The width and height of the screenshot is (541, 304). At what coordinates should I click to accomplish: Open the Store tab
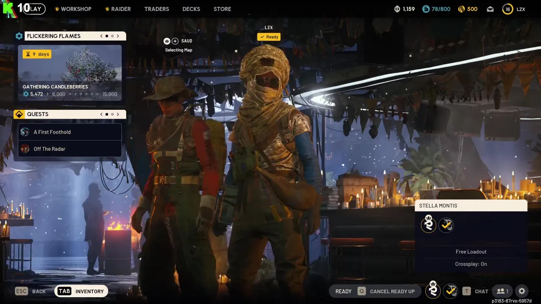coord(222,9)
